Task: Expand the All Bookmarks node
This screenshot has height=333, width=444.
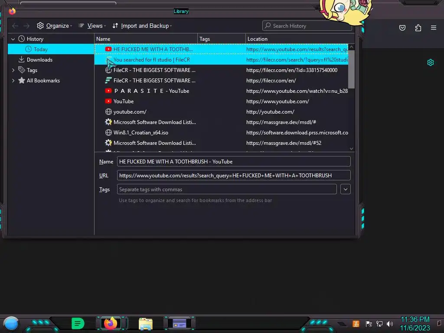Action: (x=13, y=81)
